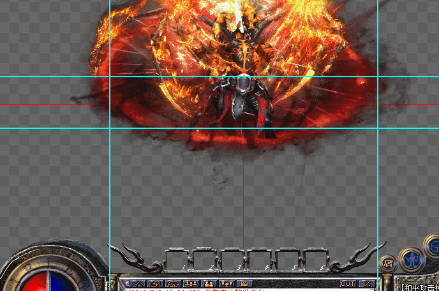The width and height of the screenshot is (439, 291).
Task: Select quick item slot 1
Action: pos(177,260)
